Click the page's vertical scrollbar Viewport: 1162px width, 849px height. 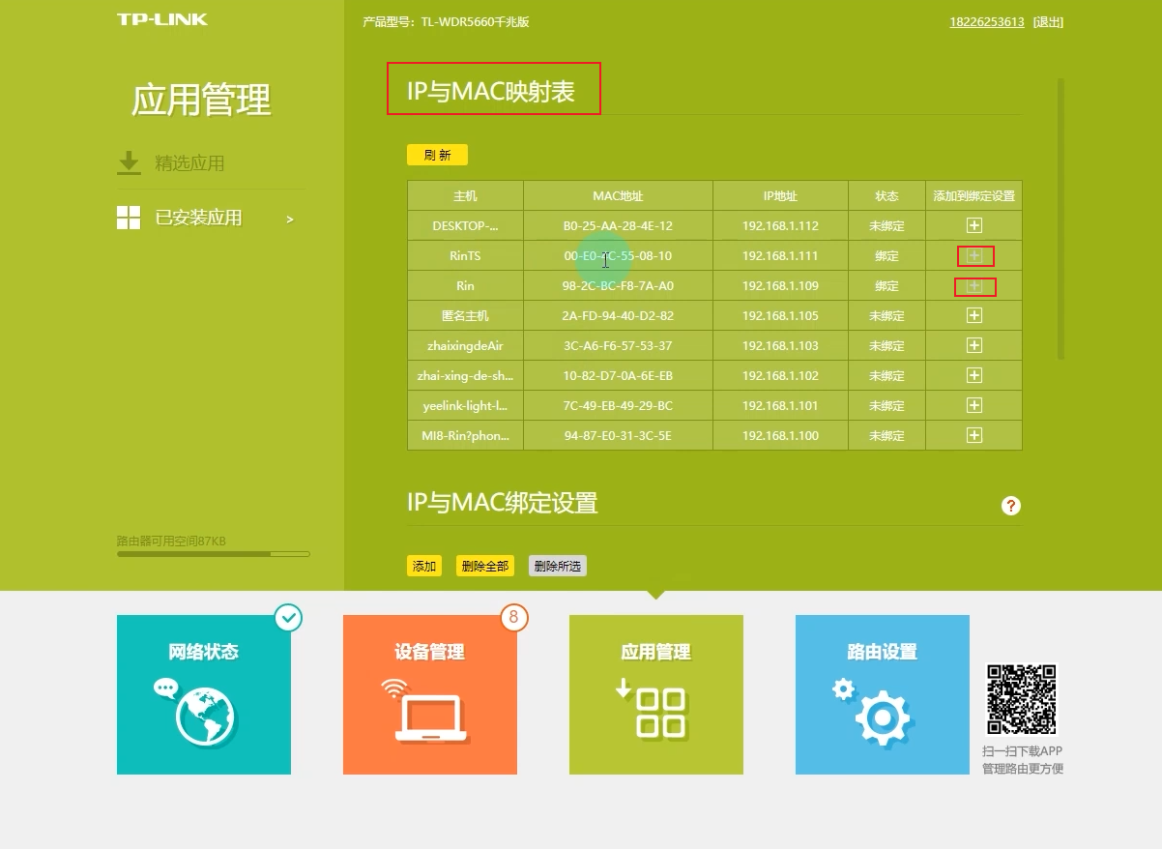pos(1060,220)
